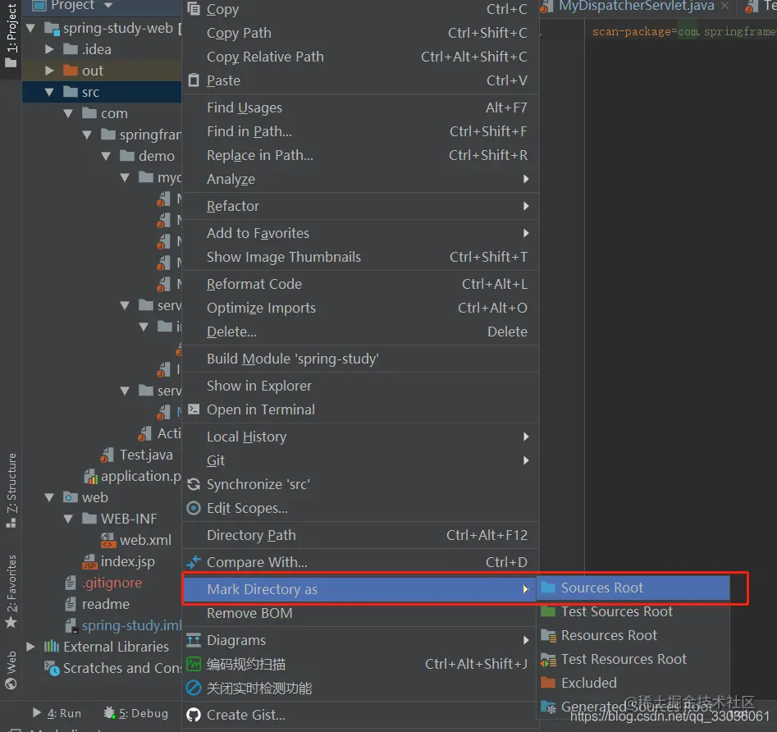Open the 5: Debug tool window
The width and height of the screenshot is (777, 732).
(x=136, y=713)
